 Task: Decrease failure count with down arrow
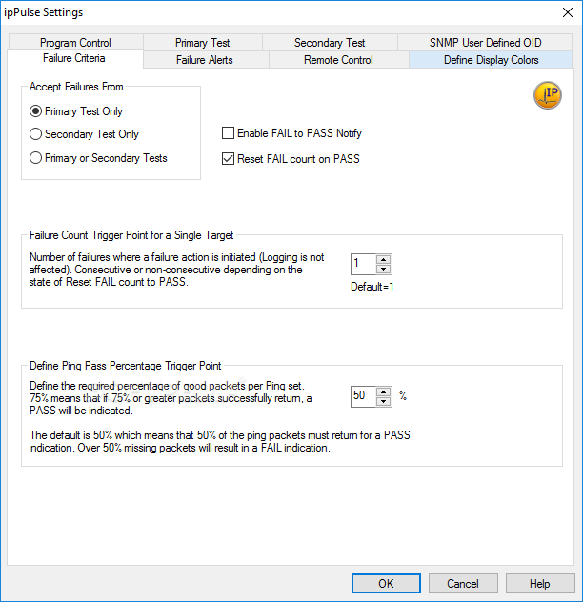pyautogui.click(x=383, y=270)
